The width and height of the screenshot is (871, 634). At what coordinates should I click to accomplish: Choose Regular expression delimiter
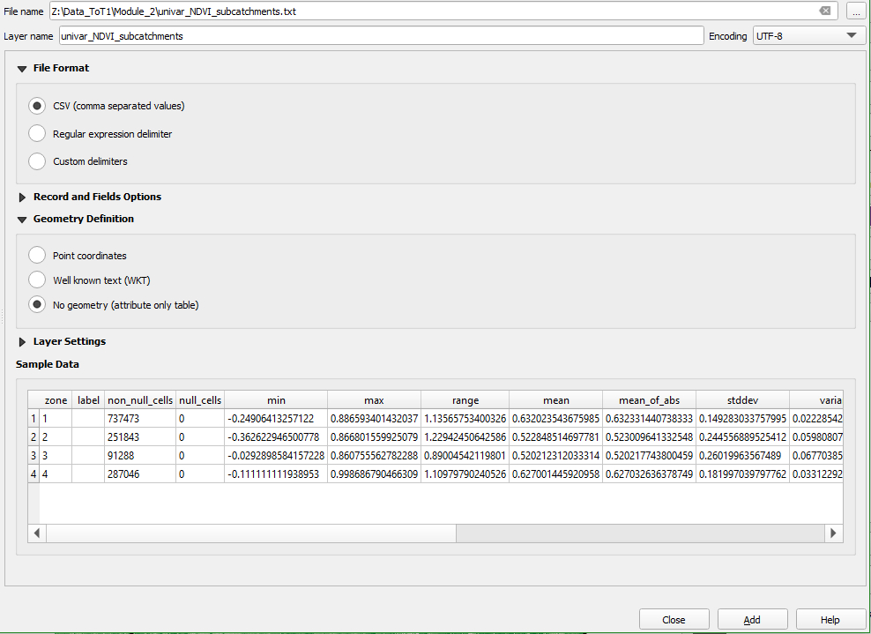pyautogui.click(x=36, y=133)
